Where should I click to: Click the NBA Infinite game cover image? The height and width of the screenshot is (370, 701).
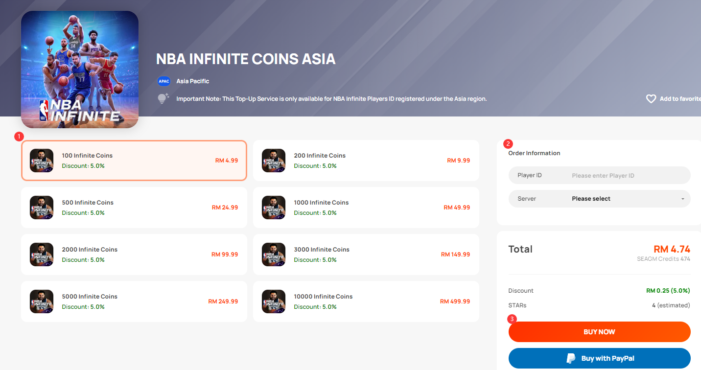[x=80, y=69]
